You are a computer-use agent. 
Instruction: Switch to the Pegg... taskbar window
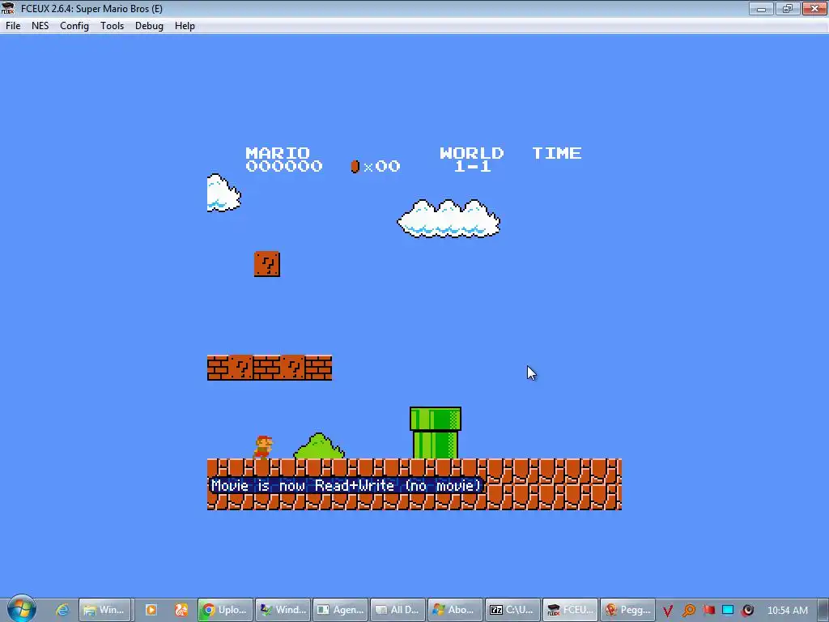tap(628, 610)
